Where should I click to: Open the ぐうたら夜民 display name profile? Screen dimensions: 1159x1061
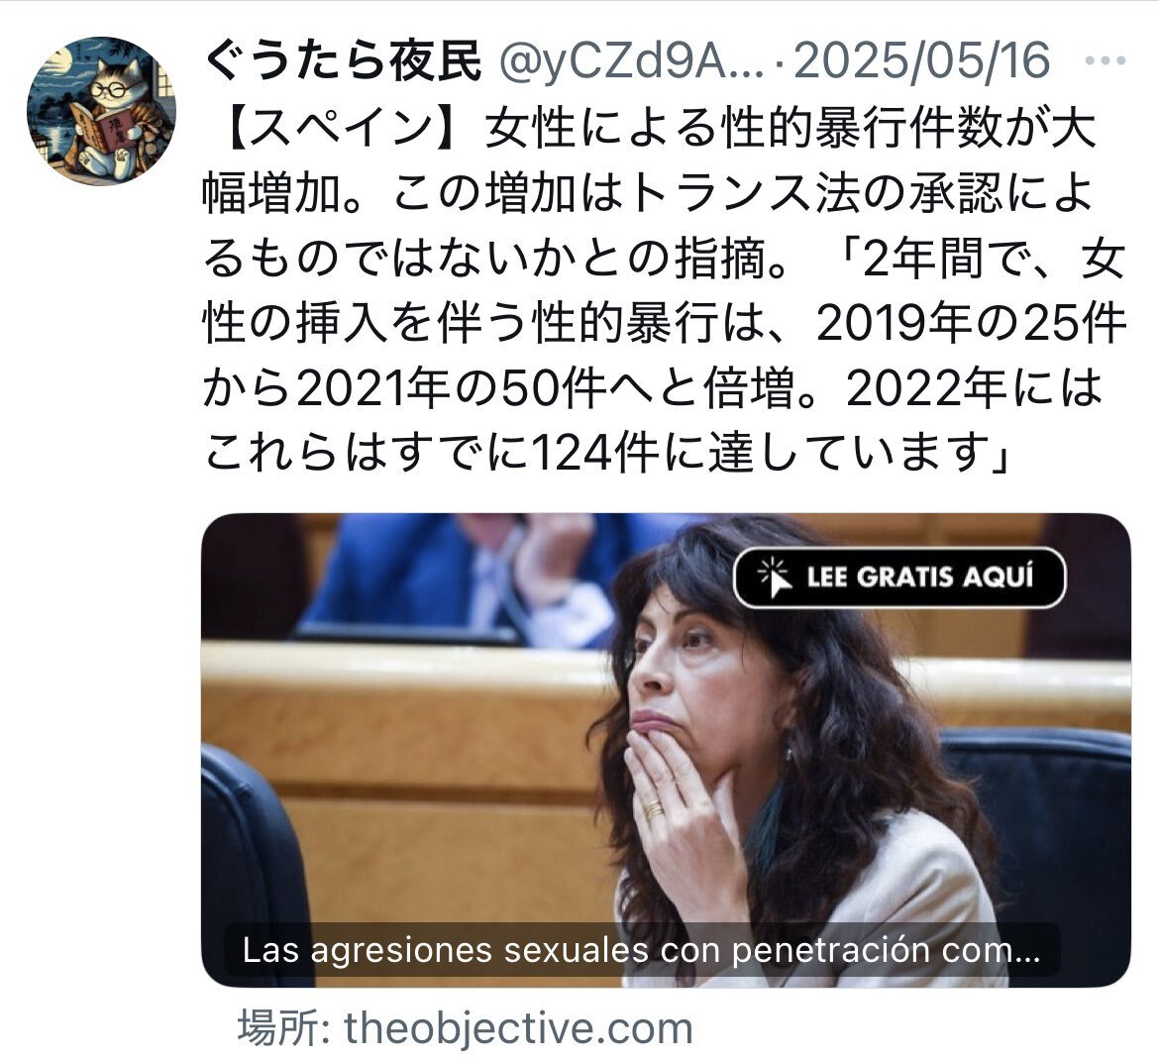point(342,59)
